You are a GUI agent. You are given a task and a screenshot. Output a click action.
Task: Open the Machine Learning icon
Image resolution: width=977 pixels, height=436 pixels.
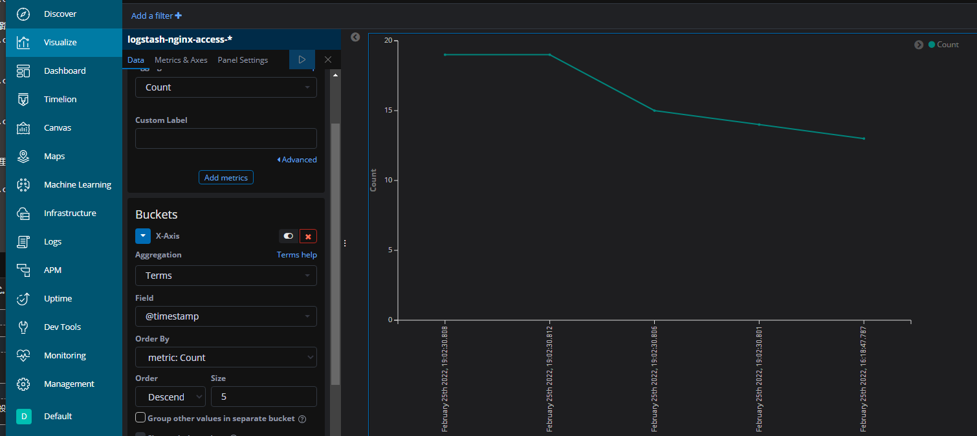click(x=23, y=184)
